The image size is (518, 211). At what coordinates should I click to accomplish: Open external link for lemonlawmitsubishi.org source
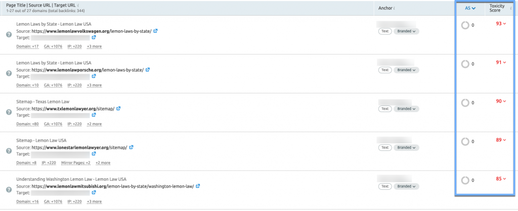198,186
